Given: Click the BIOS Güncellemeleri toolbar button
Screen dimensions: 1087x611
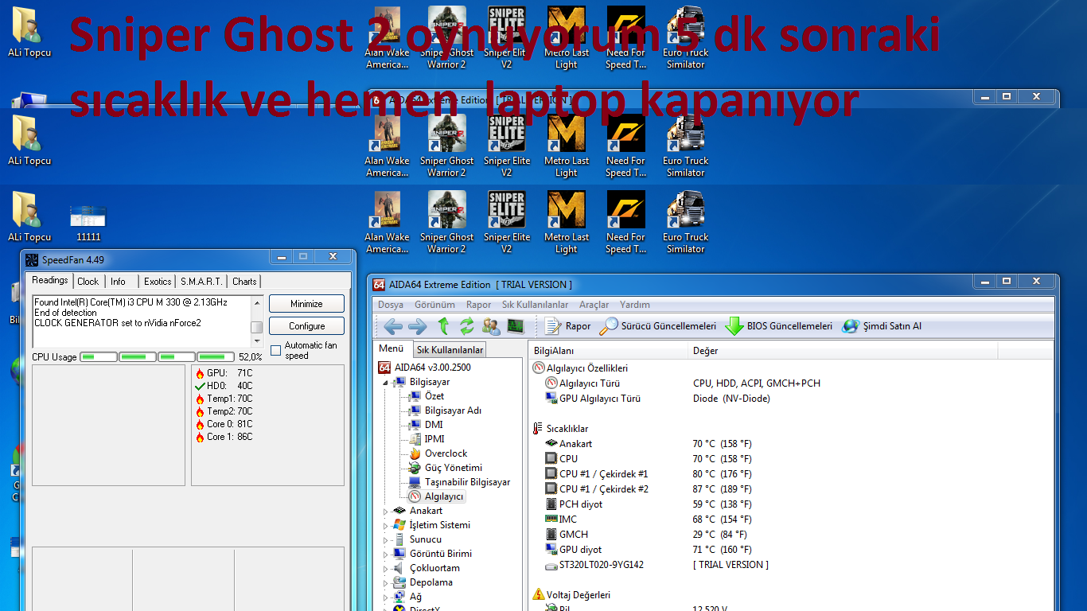Looking at the screenshot, I should 779,326.
